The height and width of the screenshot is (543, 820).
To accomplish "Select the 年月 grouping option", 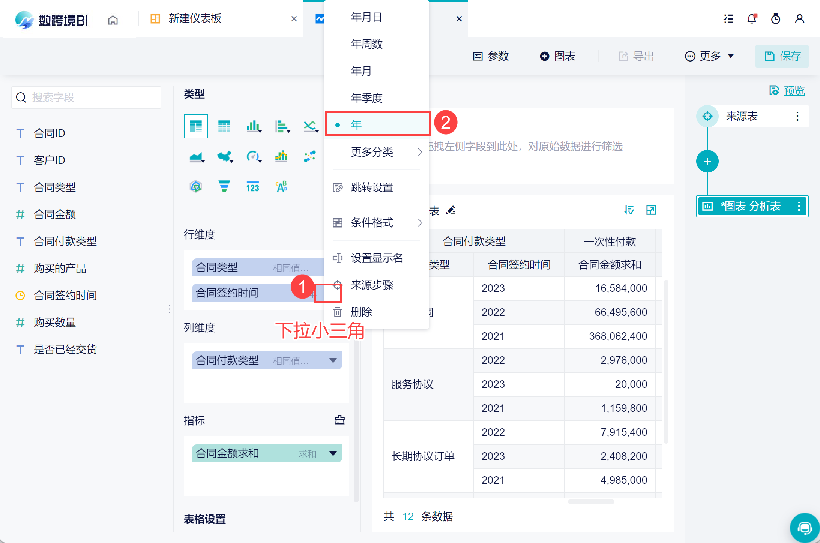I will [x=361, y=71].
